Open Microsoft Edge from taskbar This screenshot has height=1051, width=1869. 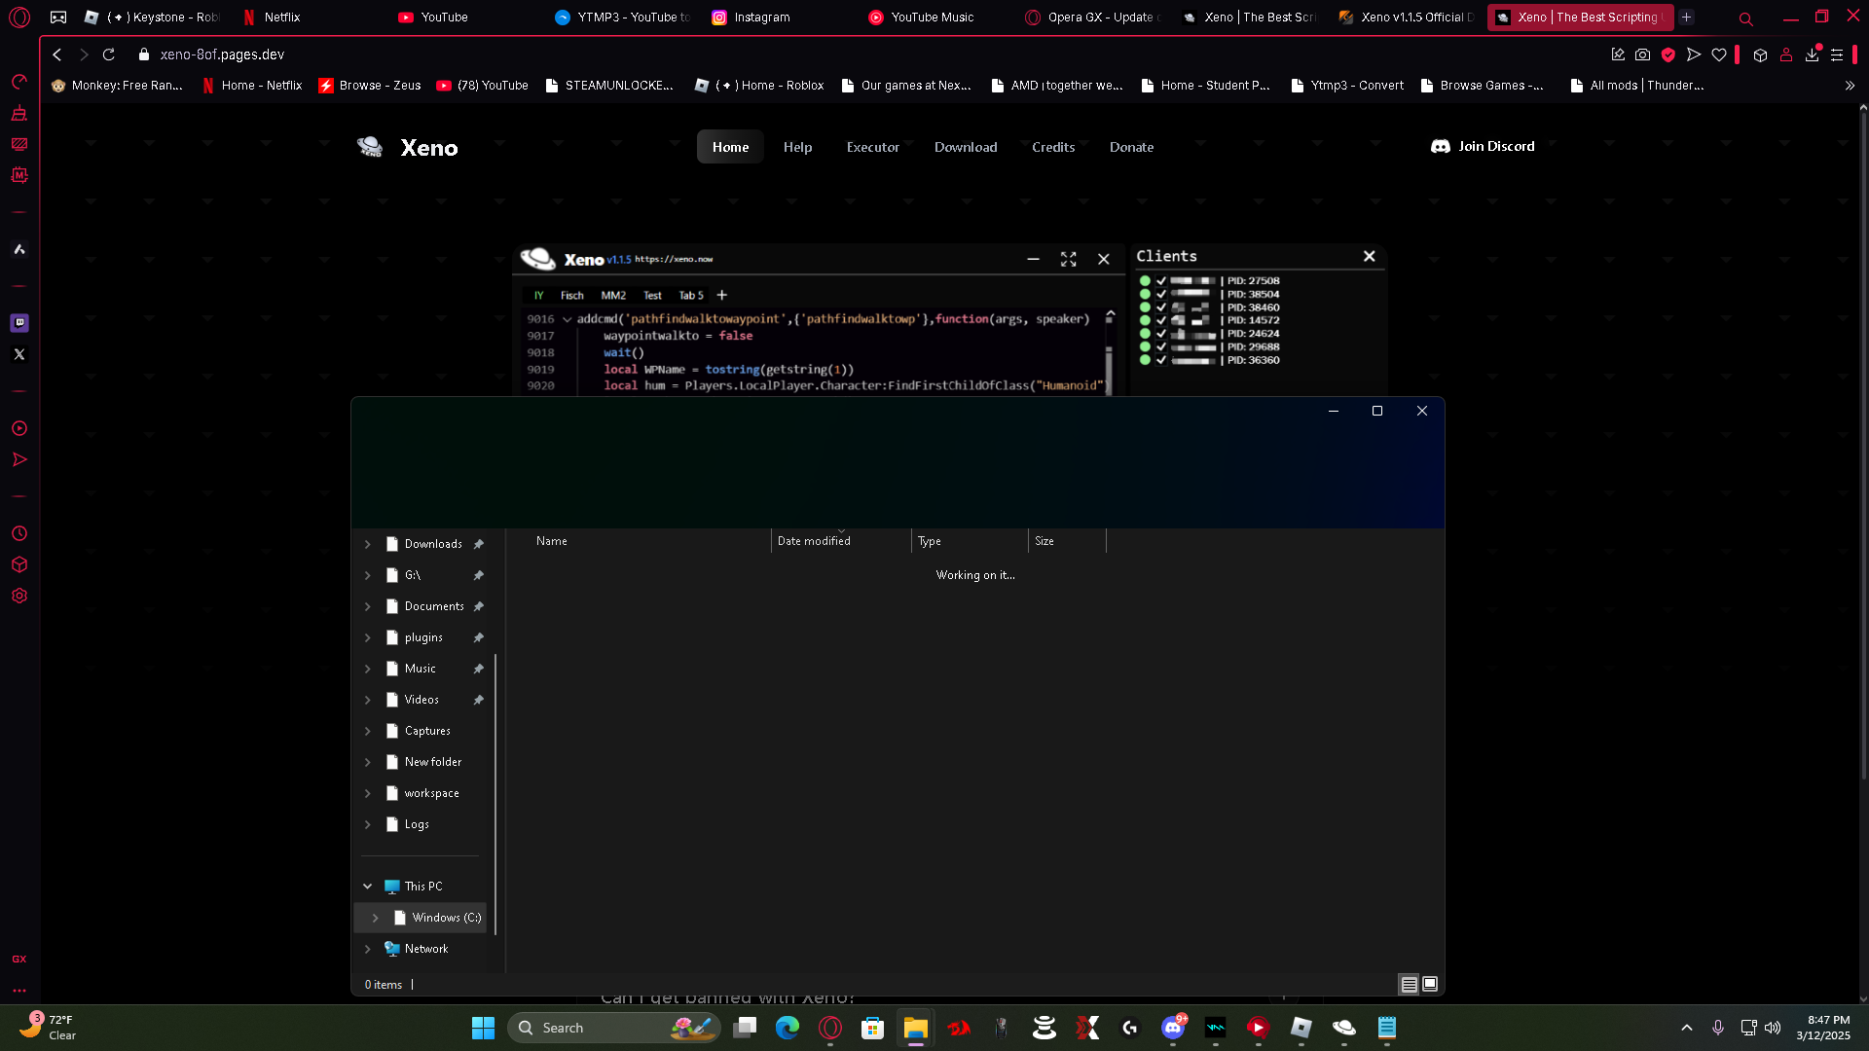[x=788, y=1028]
